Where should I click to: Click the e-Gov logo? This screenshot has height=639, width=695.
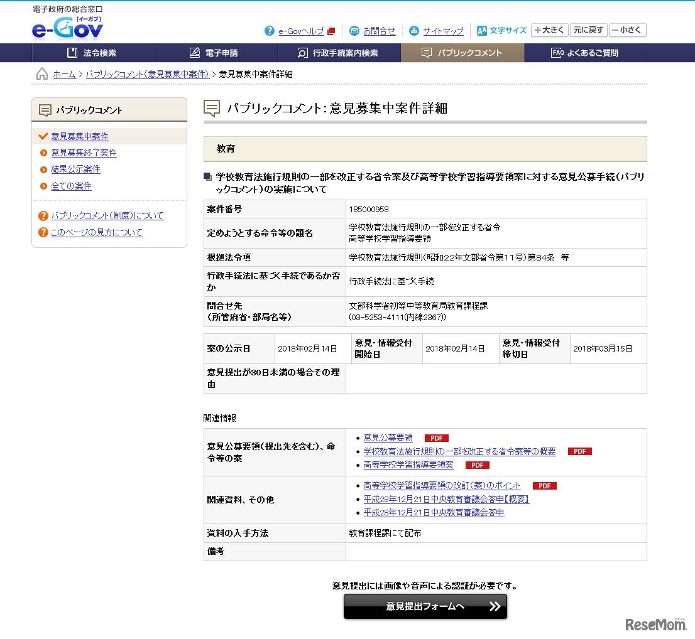pyautogui.click(x=67, y=28)
